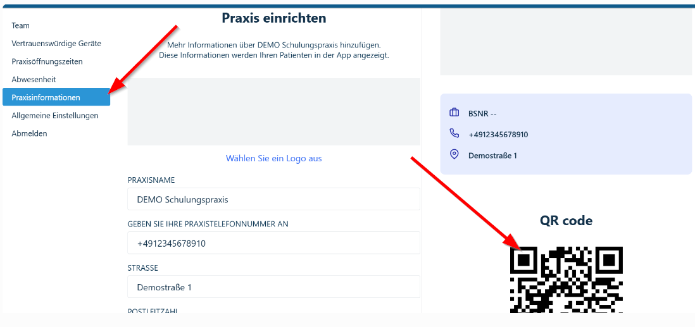
Task: Click the Praxis einrichten heading
Action: pyautogui.click(x=274, y=18)
